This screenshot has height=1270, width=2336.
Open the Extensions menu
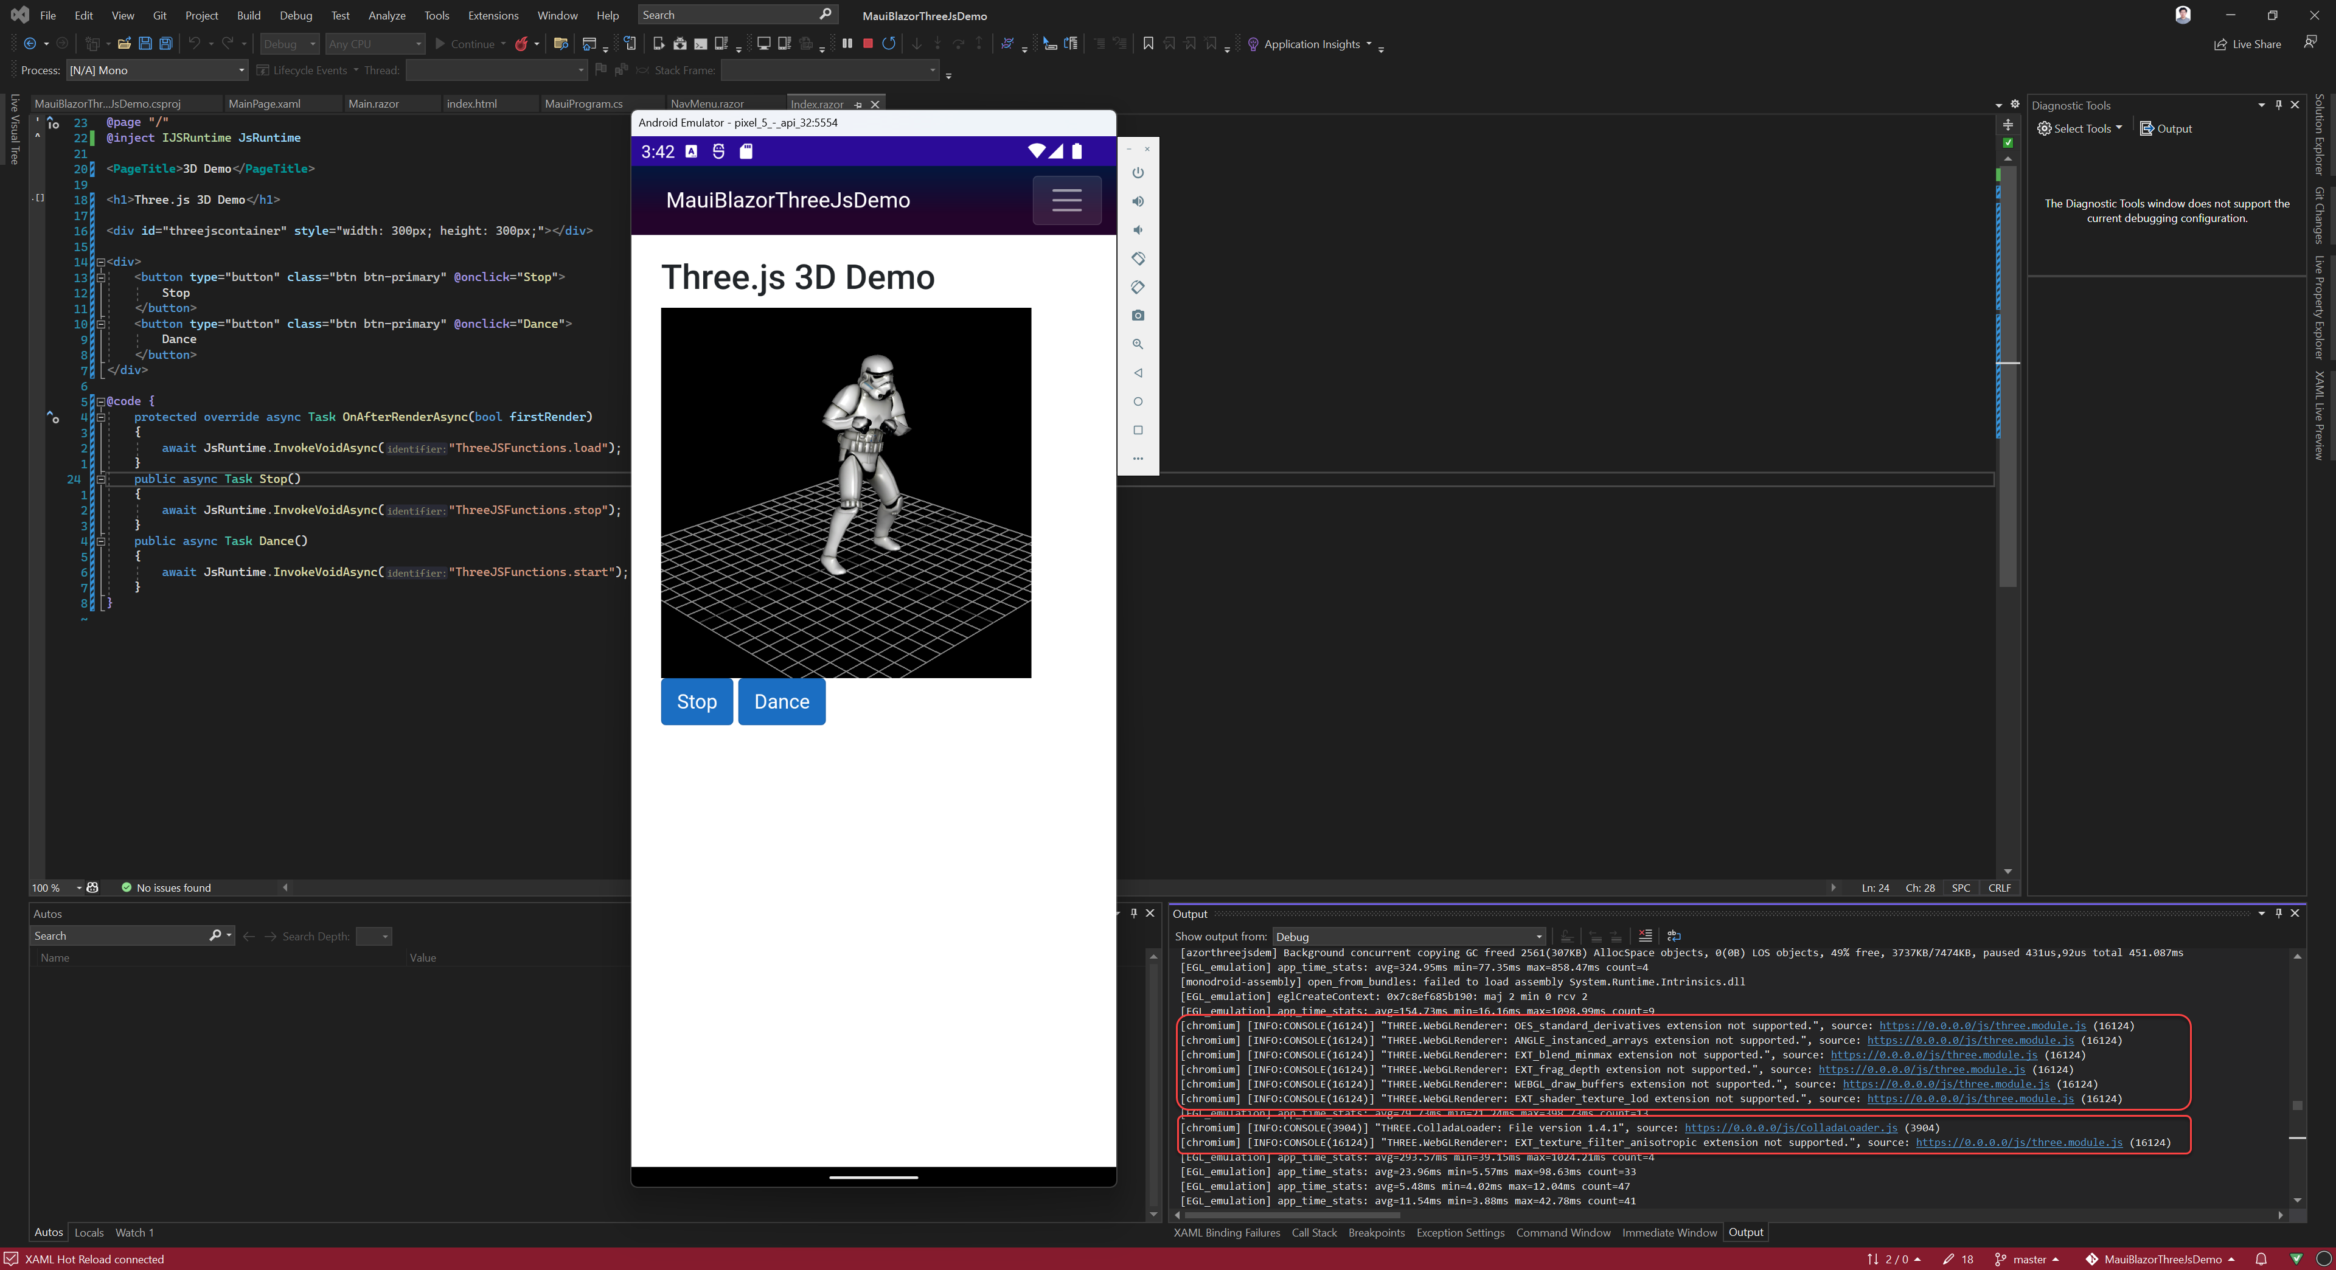pyautogui.click(x=492, y=15)
